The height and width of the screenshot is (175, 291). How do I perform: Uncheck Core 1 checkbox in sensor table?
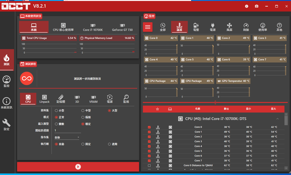[x=149, y=132]
